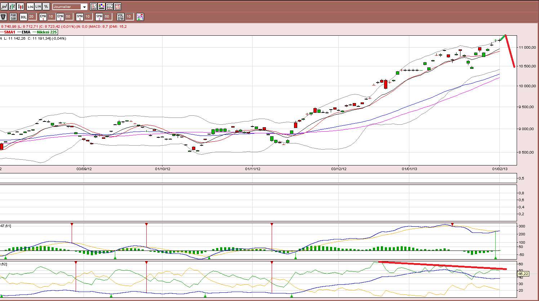Enable logarithmic LOG price scale
The width and height of the screenshot is (539, 301).
(30, 6)
